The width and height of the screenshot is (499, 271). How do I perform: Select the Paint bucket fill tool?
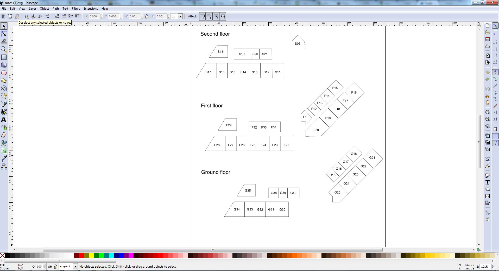(x=4, y=143)
